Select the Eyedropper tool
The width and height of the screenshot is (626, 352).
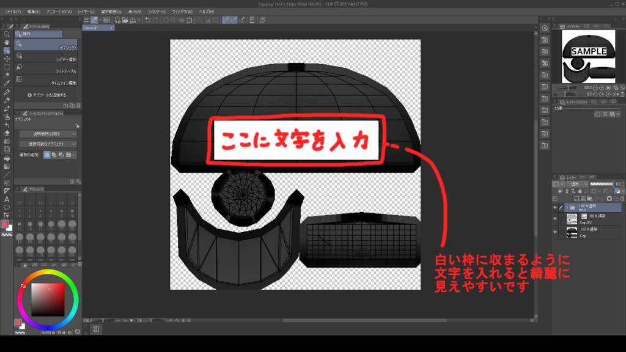pyautogui.click(x=7, y=83)
